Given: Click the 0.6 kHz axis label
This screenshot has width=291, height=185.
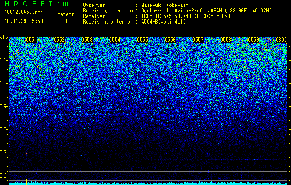Looking at the screenshot, I should [x=4, y=176].
